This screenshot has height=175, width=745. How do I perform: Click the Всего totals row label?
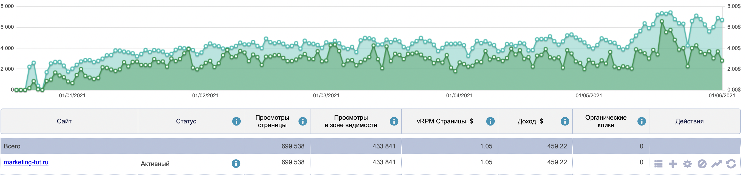click(x=12, y=146)
